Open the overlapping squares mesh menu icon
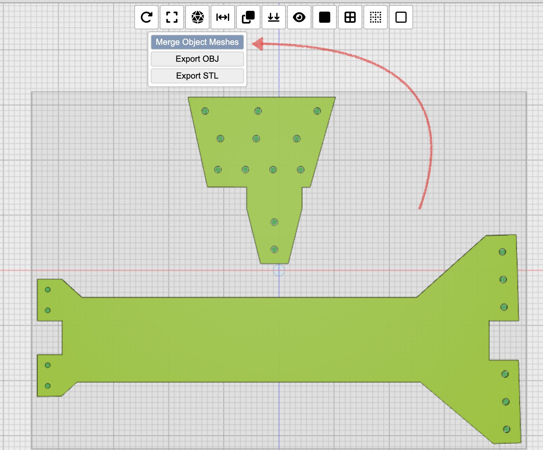 (x=248, y=17)
